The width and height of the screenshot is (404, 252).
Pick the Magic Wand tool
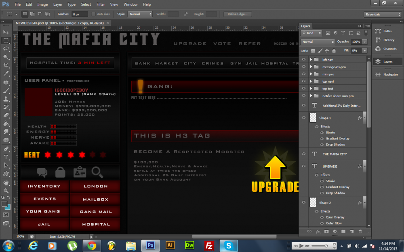pos(6,57)
